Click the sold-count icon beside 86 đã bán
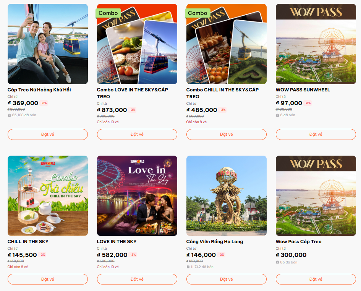Viewport: 361px width, 291px height. (x=277, y=262)
